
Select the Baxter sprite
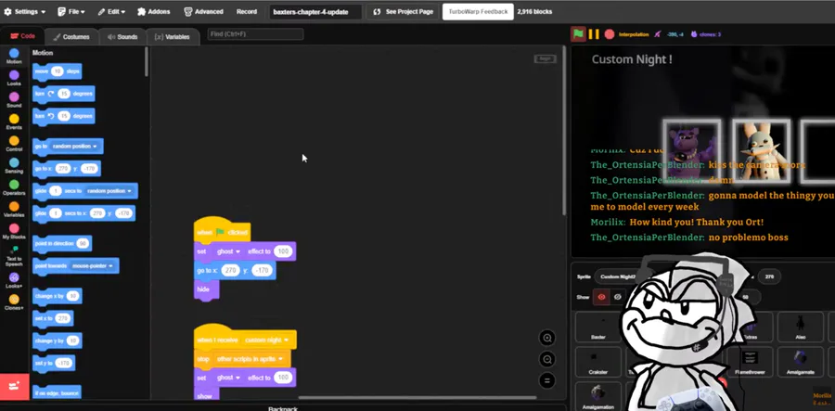tap(598, 327)
